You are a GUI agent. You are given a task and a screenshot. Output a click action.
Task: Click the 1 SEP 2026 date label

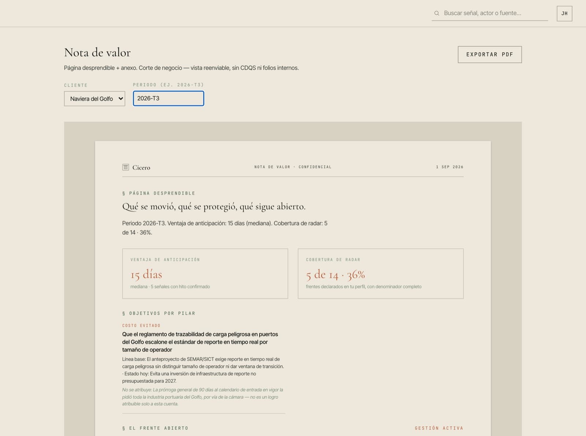coord(449,167)
